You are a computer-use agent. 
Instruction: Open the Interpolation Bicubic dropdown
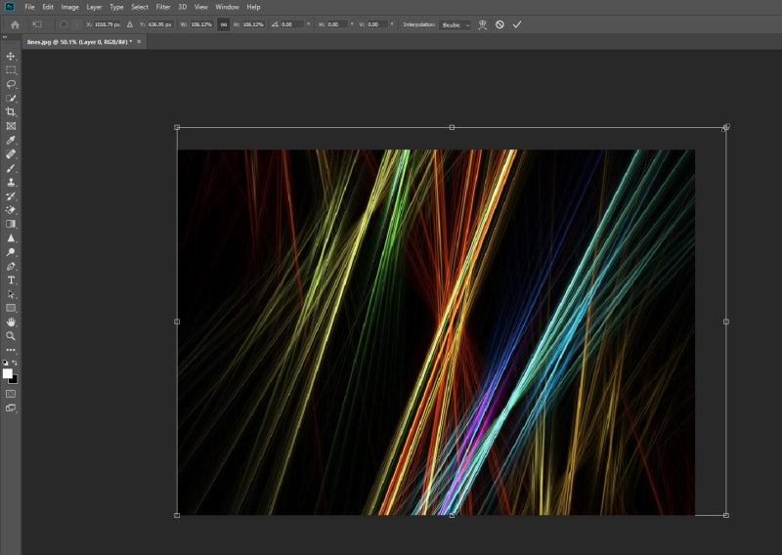tap(455, 25)
